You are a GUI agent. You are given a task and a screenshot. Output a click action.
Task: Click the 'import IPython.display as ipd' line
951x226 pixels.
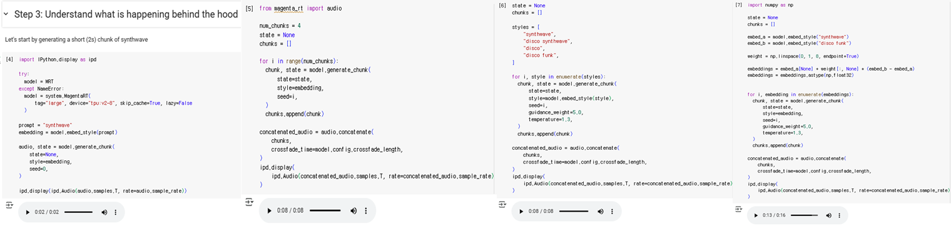58,59
